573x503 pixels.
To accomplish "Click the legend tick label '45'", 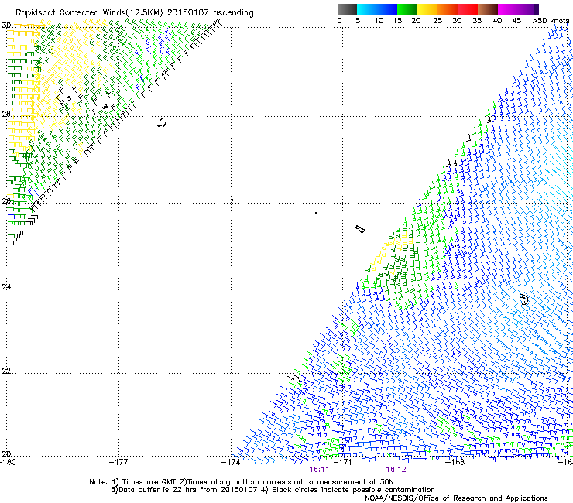I will [516, 20].
